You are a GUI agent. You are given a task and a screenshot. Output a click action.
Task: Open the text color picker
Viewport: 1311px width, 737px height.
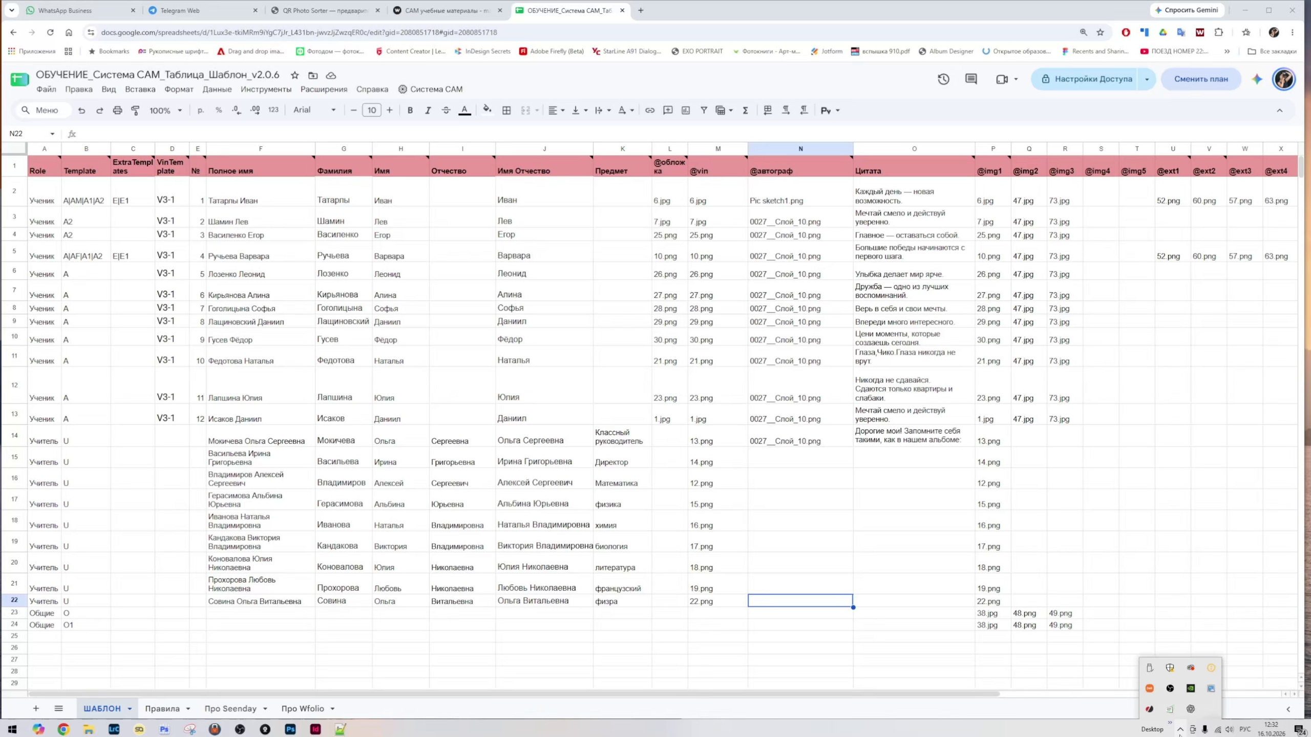(464, 110)
